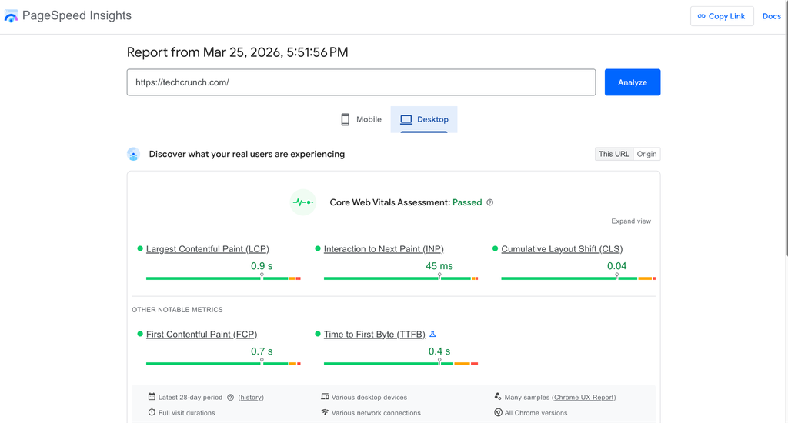The height and width of the screenshot is (423, 788).
Task: Click the wifi icon beside Various network connections
Action: [325, 412]
